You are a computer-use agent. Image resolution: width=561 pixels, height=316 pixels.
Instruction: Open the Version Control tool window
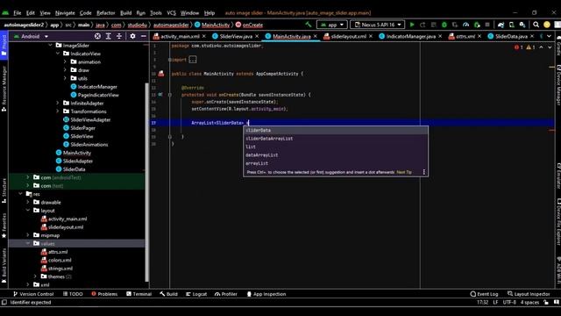[33, 294]
